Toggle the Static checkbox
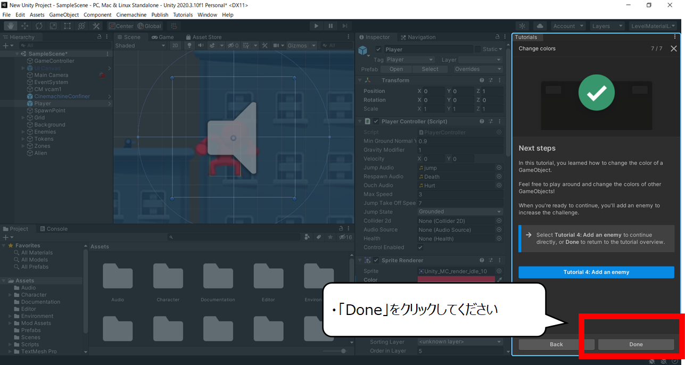685x365 pixels. tap(477, 49)
